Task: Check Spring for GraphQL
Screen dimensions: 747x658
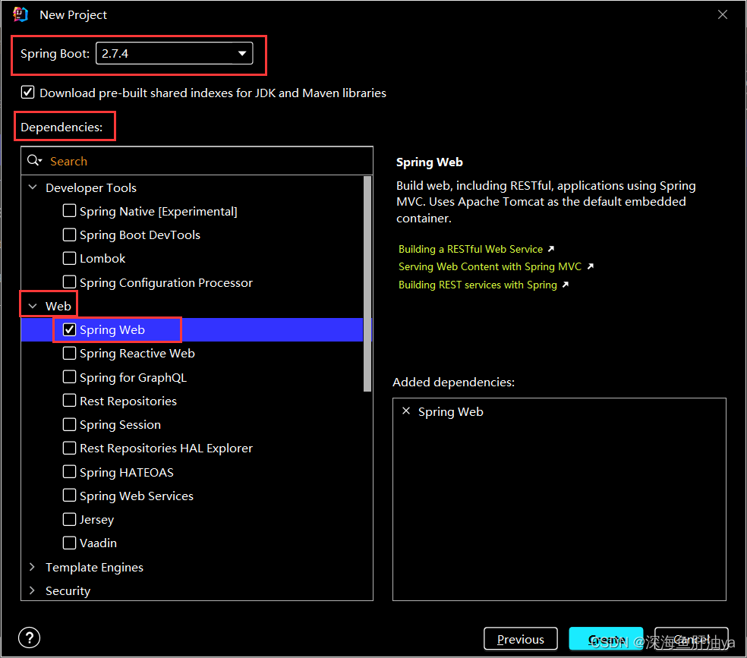Action: click(69, 376)
